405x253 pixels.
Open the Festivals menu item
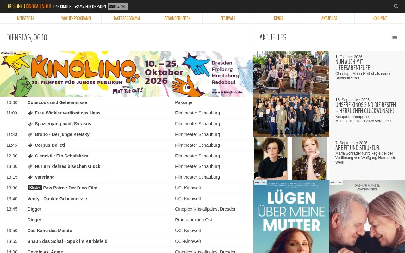click(x=228, y=18)
